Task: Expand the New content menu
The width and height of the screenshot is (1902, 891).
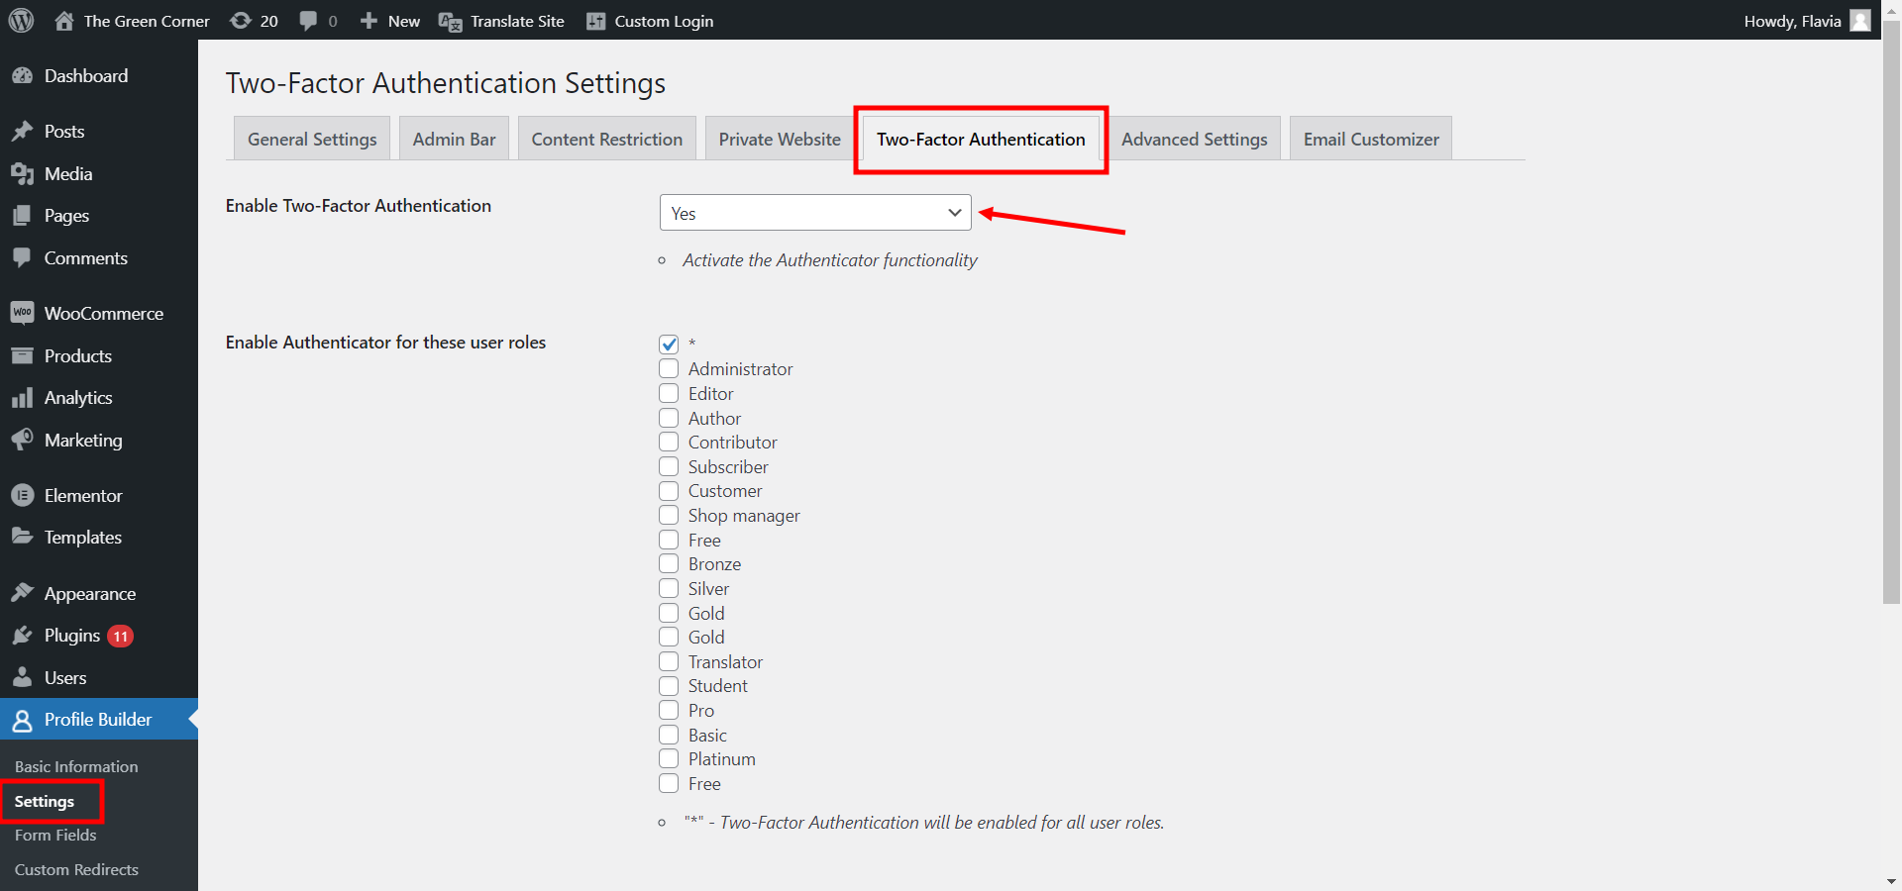Action: [390, 21]
